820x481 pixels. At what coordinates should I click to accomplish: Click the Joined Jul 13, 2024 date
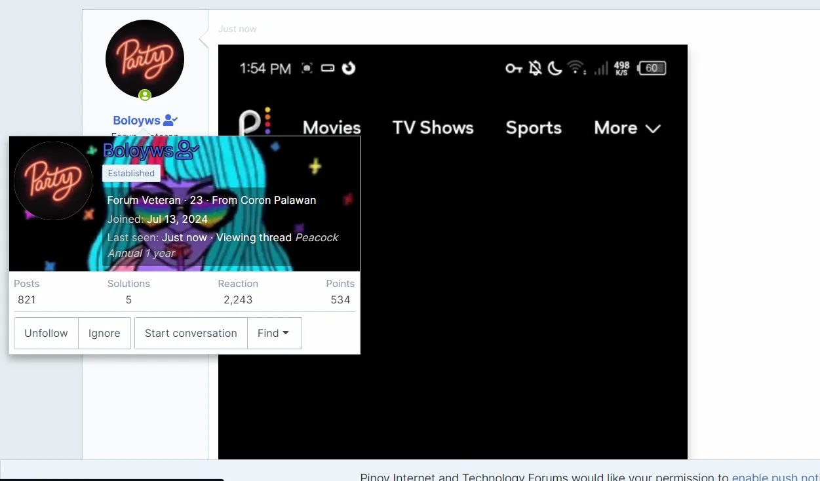(x=177, y=219)
